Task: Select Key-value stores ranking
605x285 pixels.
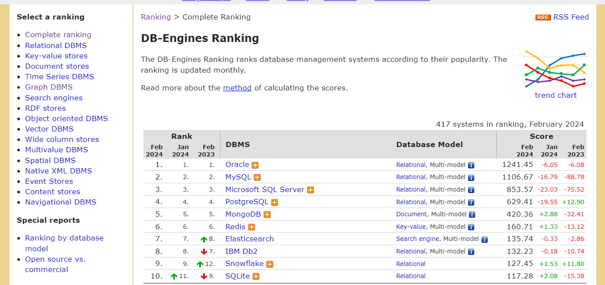Action: 56,56
